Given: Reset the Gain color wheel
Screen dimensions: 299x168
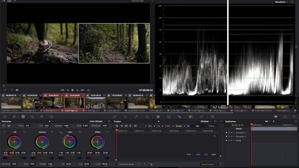Looking at the screenshot, I should [80, 132].
